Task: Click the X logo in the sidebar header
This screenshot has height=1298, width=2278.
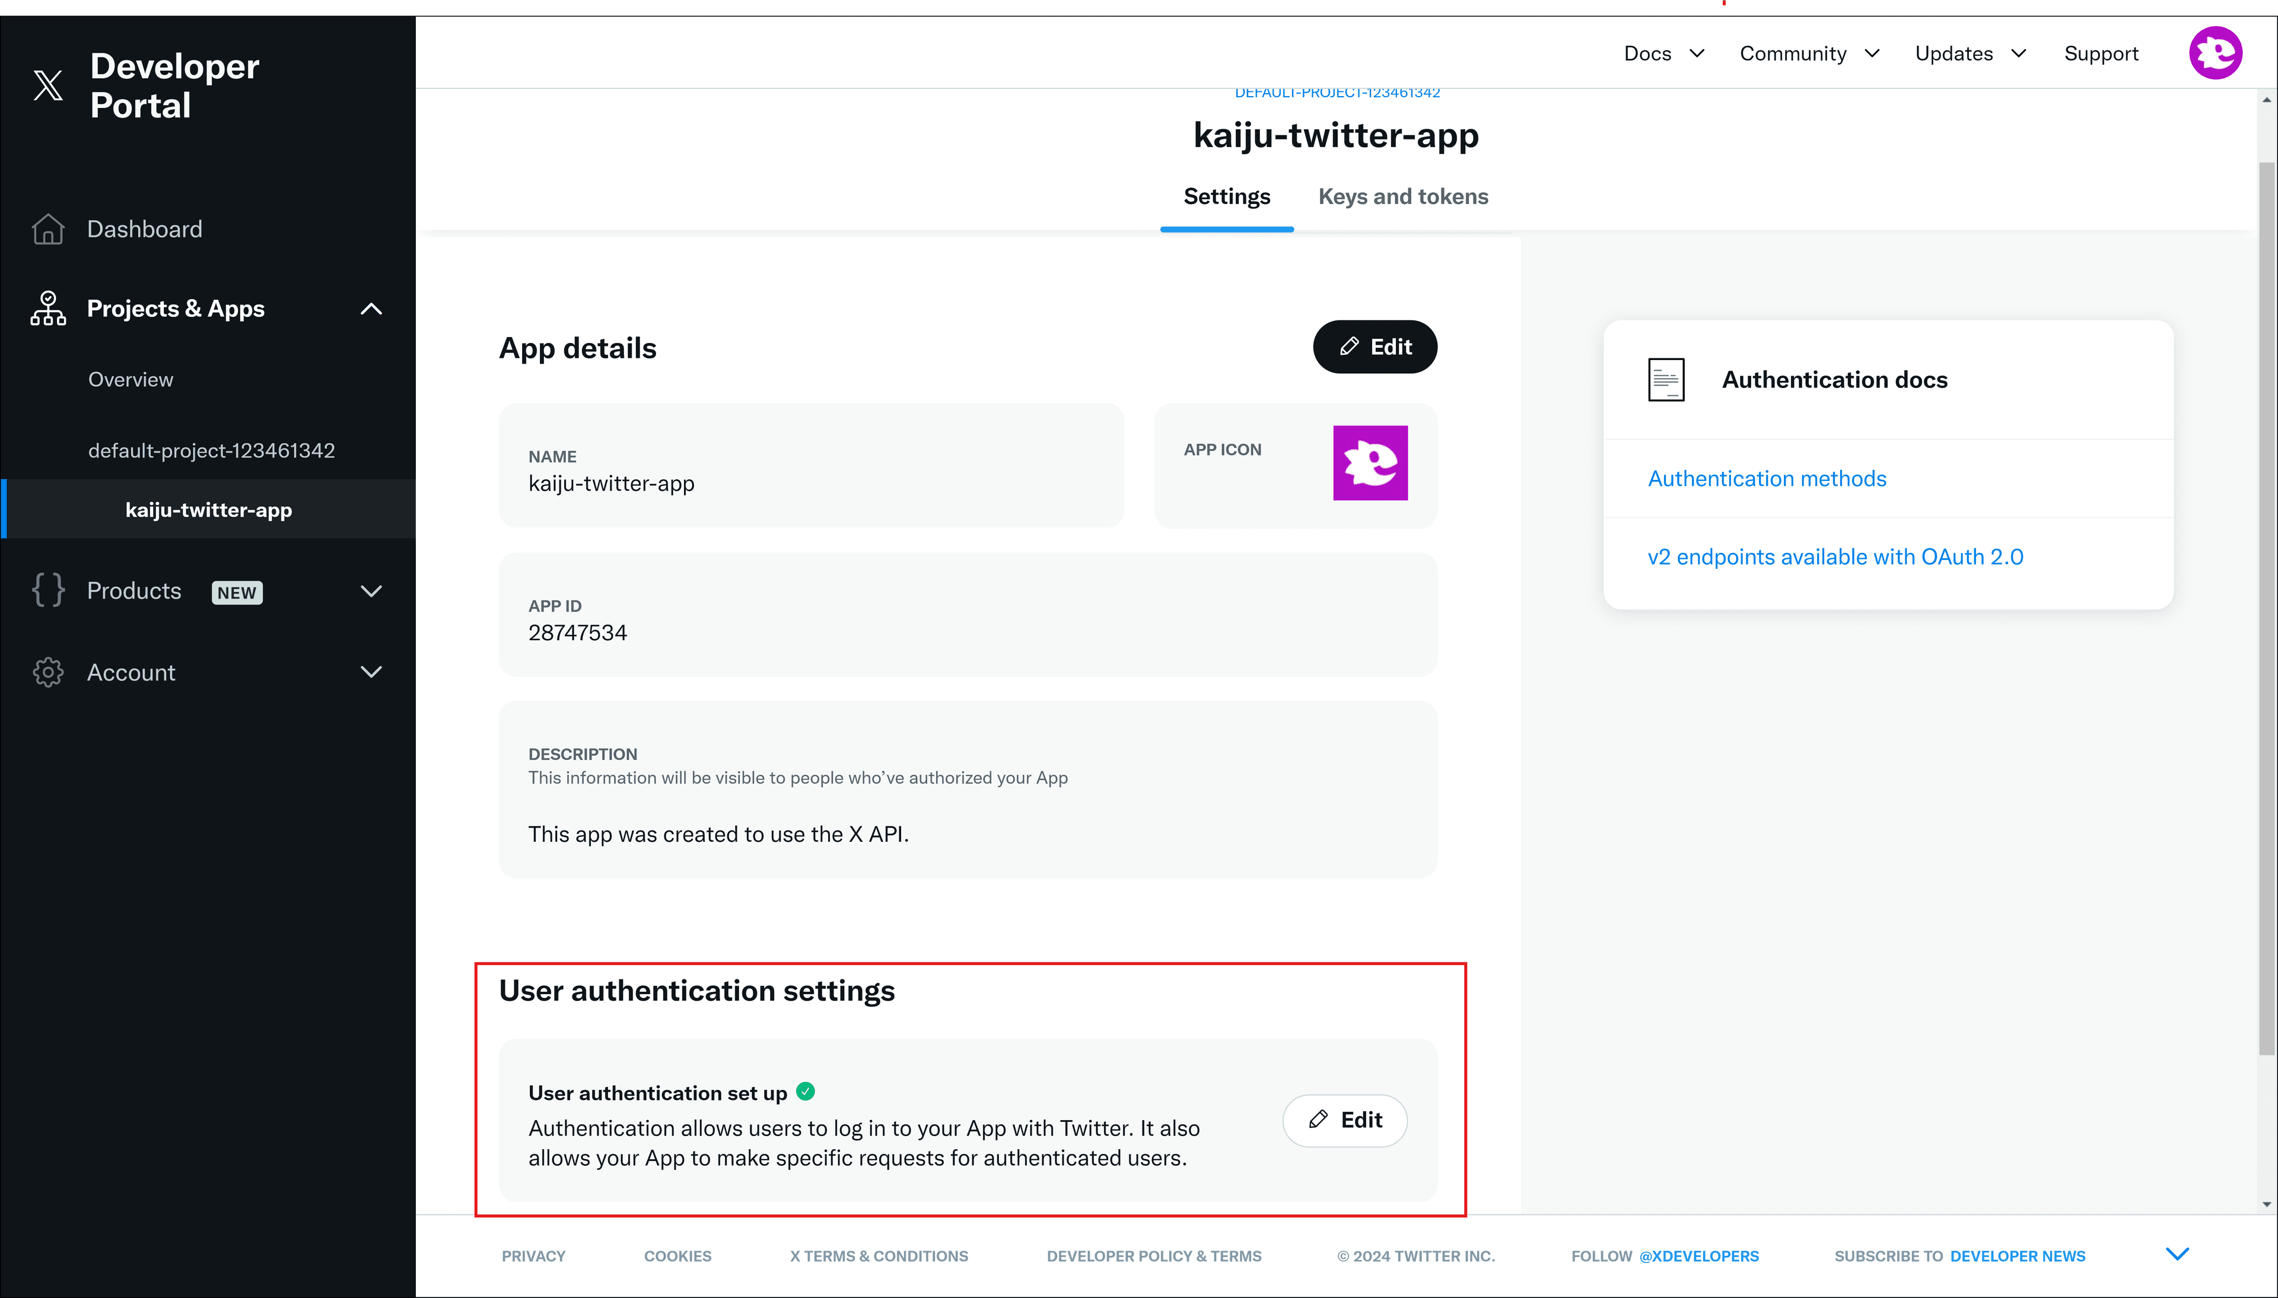Action: click(x=48, y=85)
